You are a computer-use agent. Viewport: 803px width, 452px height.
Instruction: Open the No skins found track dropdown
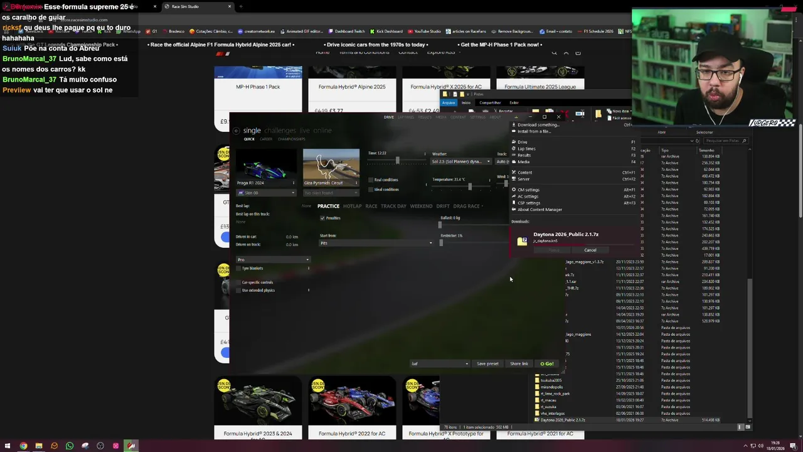[x=331, y=193]
